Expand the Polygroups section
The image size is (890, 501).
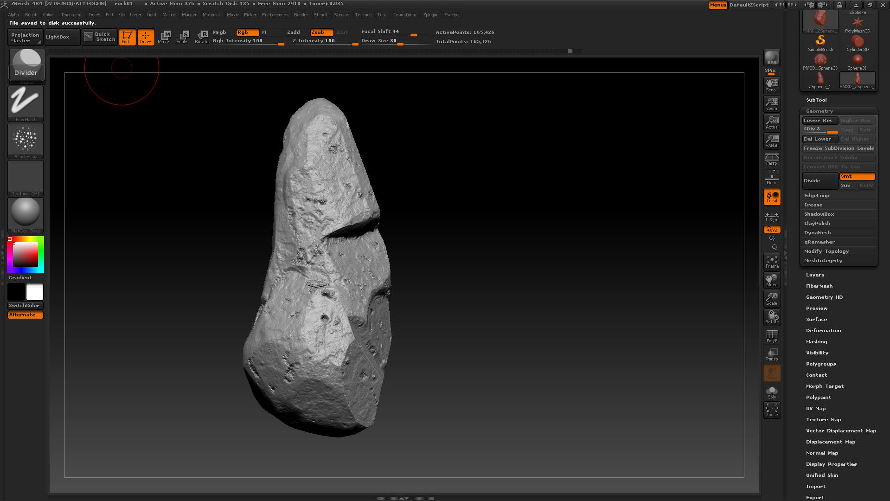(x=820, y=364)
